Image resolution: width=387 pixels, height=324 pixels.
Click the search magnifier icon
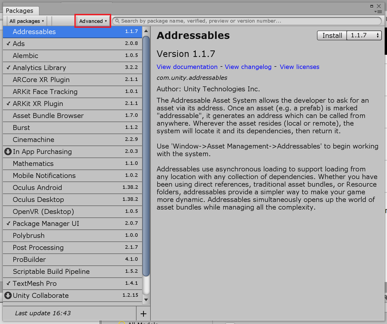(117, 21)
